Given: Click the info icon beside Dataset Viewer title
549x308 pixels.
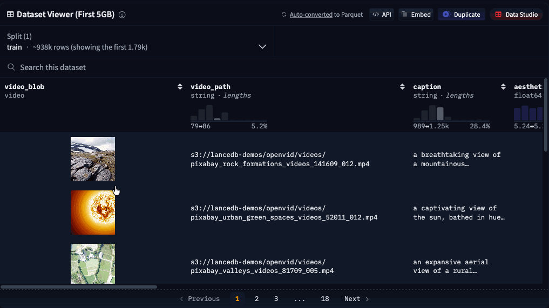Looking at the screenshot, I should click(122, 15).
